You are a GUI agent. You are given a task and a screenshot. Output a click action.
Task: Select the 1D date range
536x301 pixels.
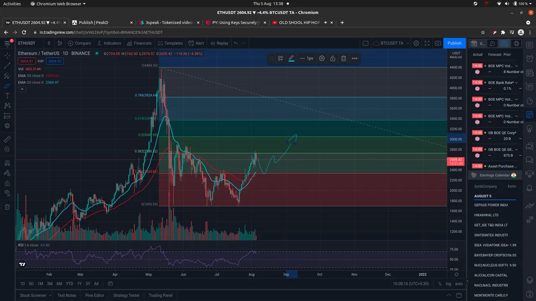(23, 284)
